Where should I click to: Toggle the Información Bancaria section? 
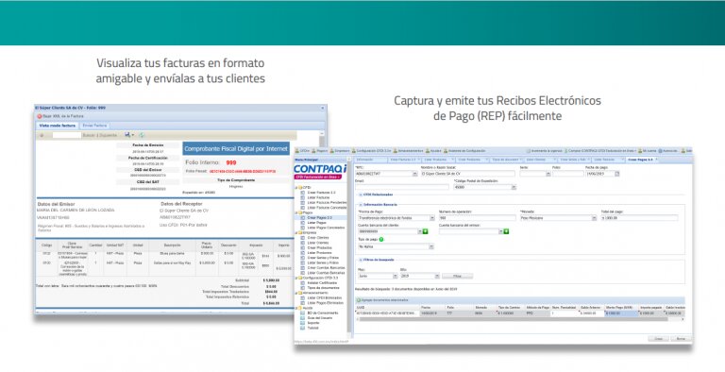[x=361, y=205]
